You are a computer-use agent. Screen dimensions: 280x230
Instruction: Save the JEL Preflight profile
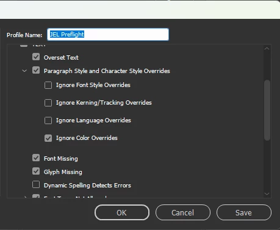(244, 212)
